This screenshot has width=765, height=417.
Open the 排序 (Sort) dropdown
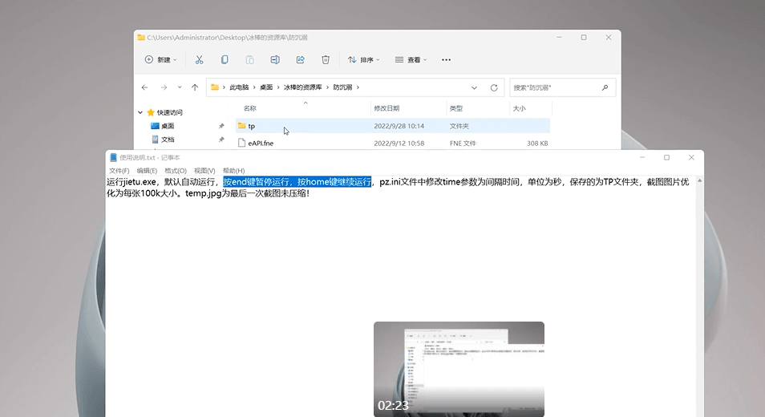click(x=364, y=60)
